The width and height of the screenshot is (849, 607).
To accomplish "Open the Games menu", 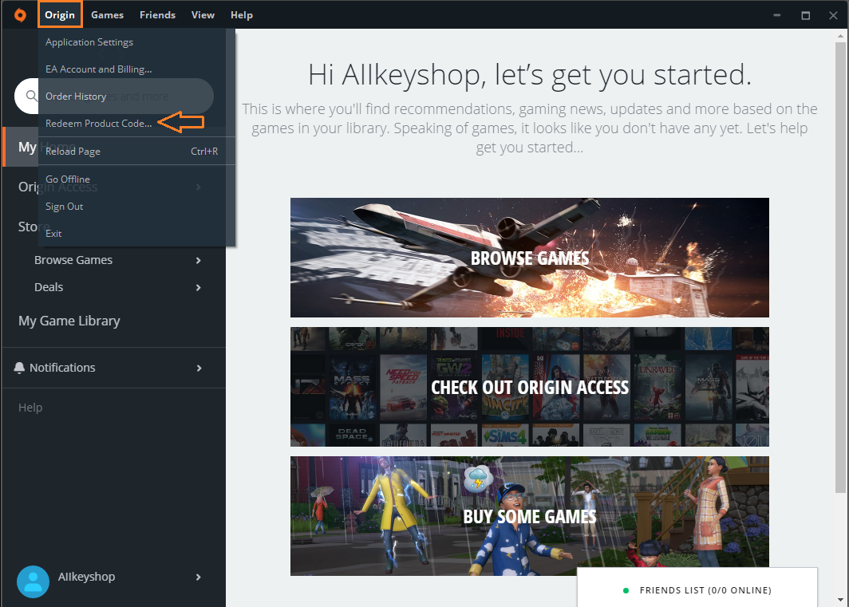I will tap(107, 15).
